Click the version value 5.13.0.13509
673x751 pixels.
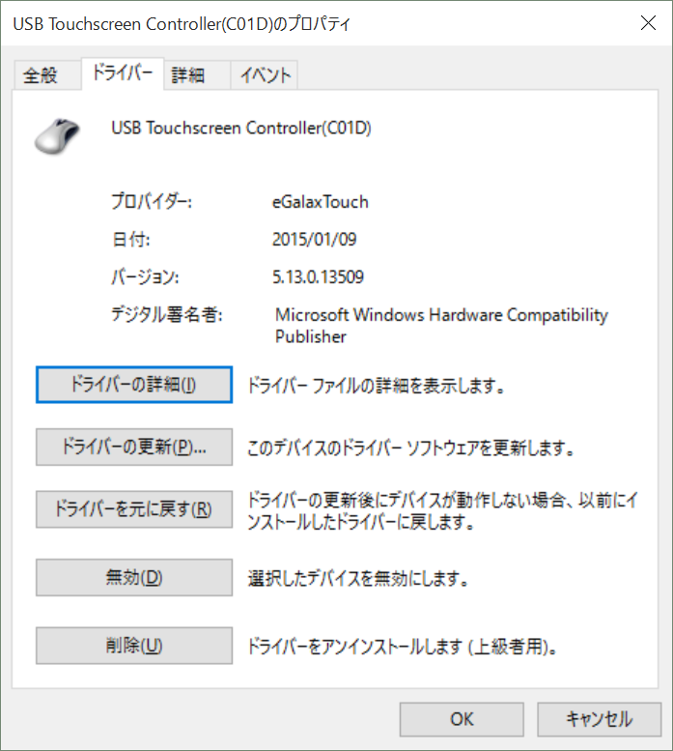coord(318,276)
